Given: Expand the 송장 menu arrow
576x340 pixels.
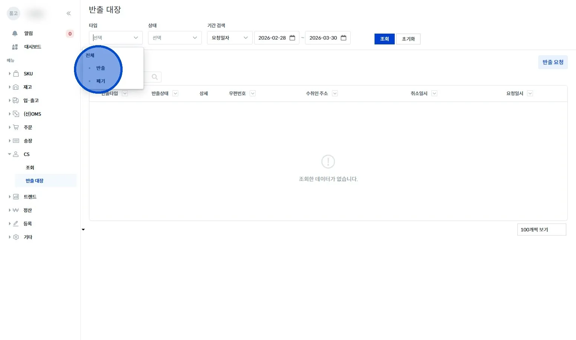Looking at the screenshot, I should click(x=9, y=141).
